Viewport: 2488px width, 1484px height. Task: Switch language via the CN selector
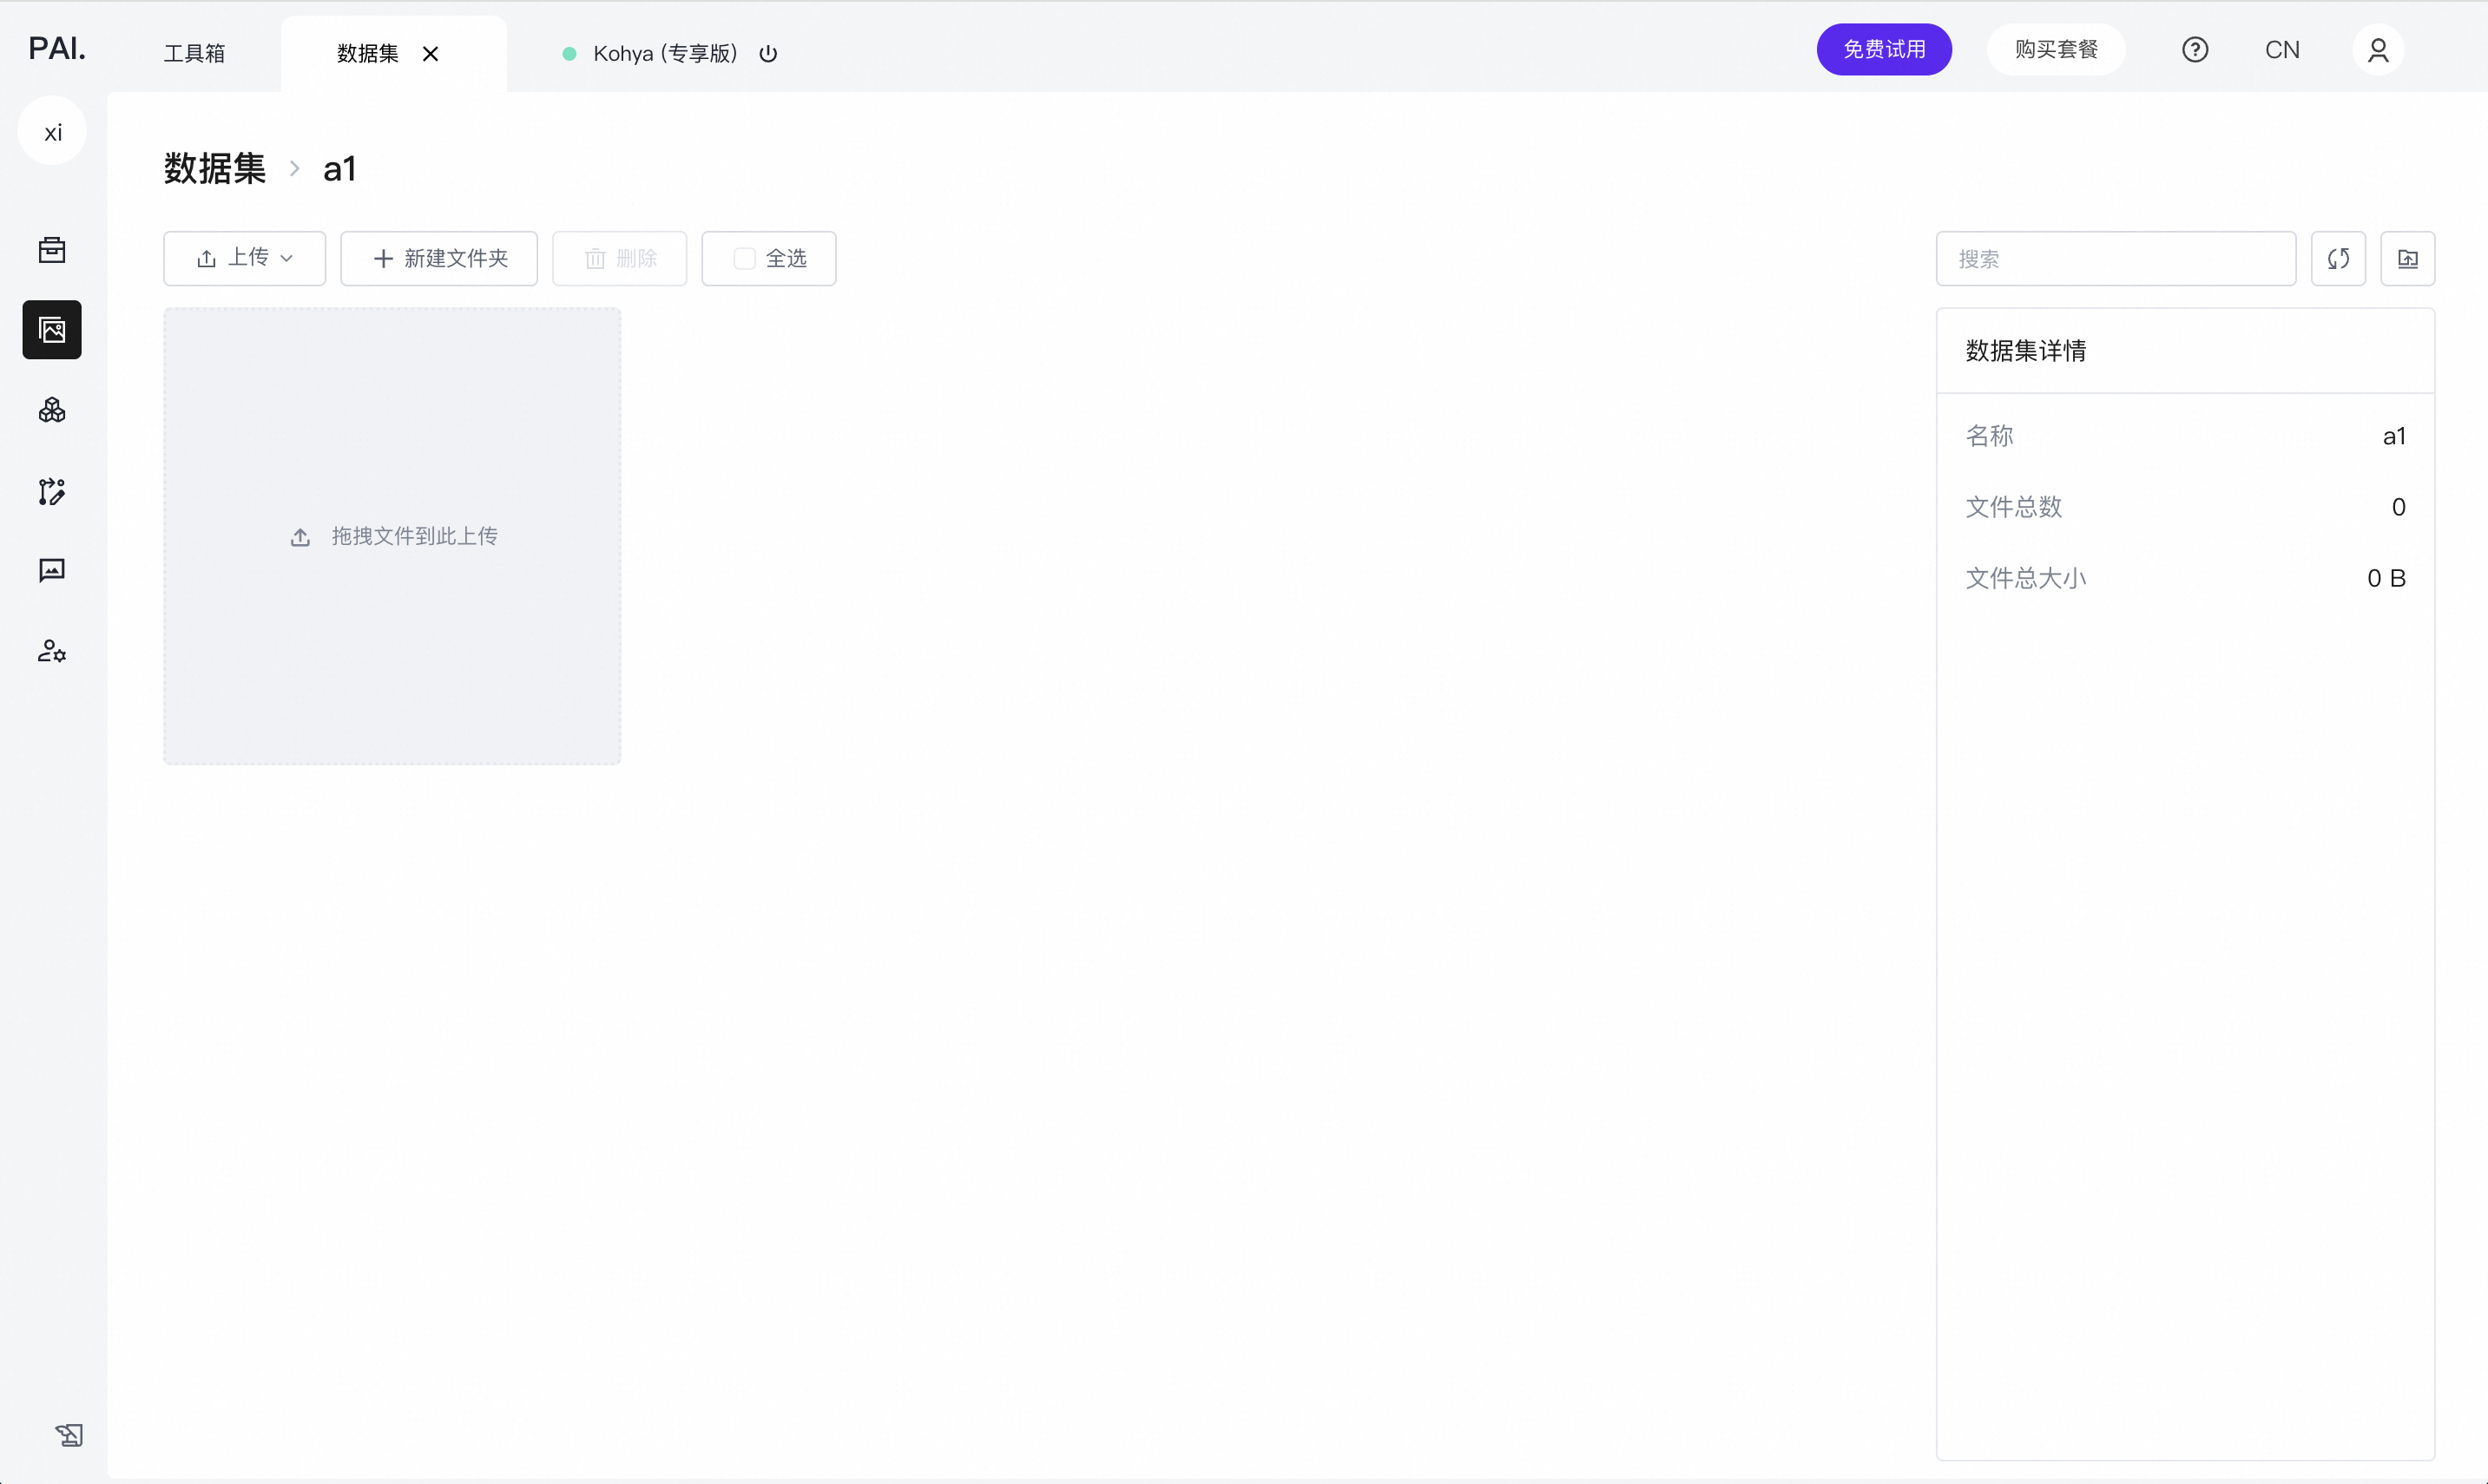[x=2282, y=50]
